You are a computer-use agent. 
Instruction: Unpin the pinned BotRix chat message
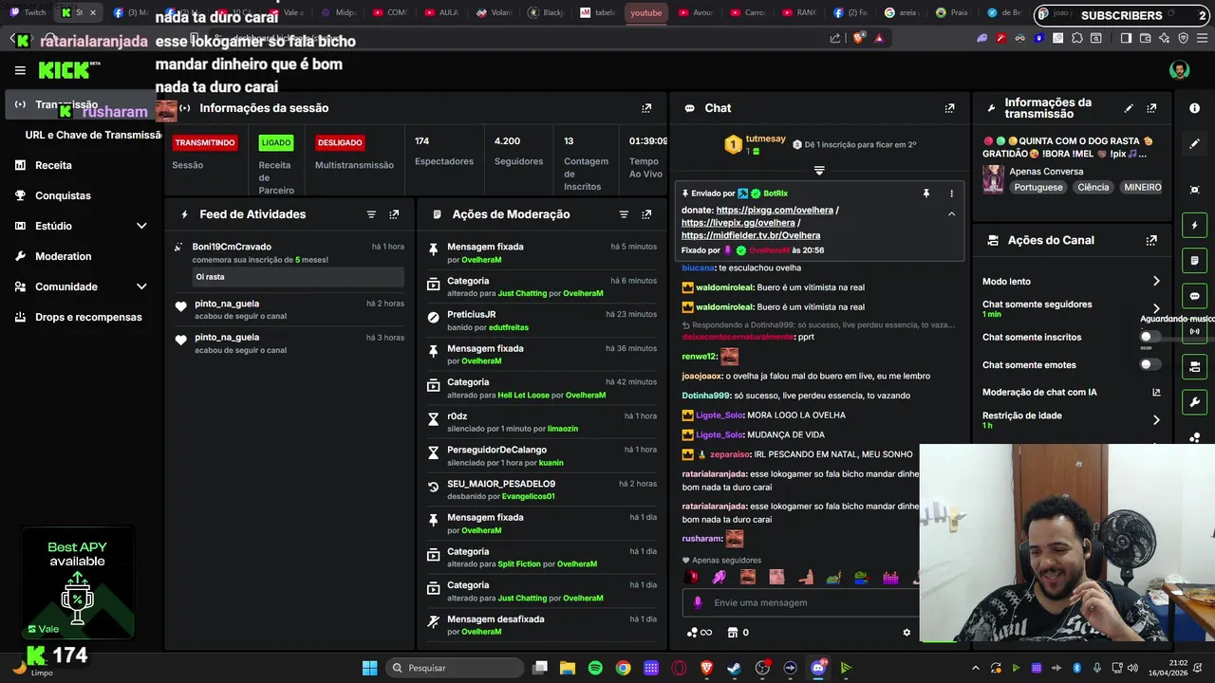926,194
